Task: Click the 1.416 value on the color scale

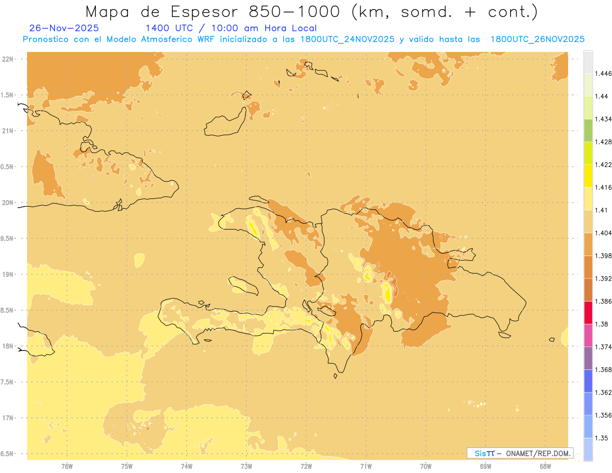Action: tap(603, 187)
